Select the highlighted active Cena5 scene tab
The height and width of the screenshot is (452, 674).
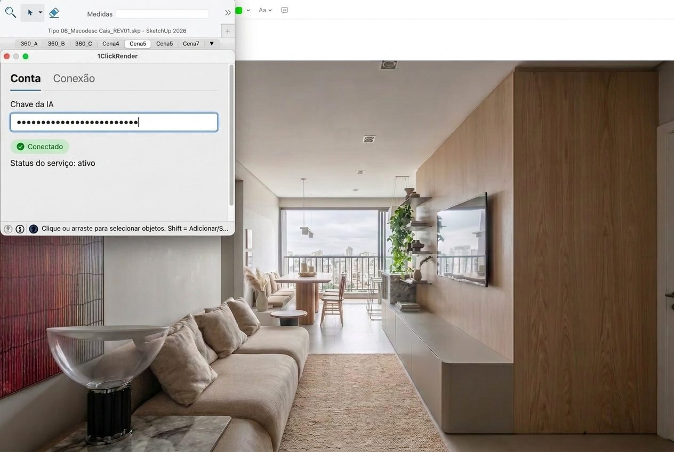(x=138, y=44)
